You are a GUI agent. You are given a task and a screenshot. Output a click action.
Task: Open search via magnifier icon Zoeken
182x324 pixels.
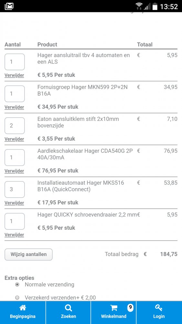[x=68, y=308]
